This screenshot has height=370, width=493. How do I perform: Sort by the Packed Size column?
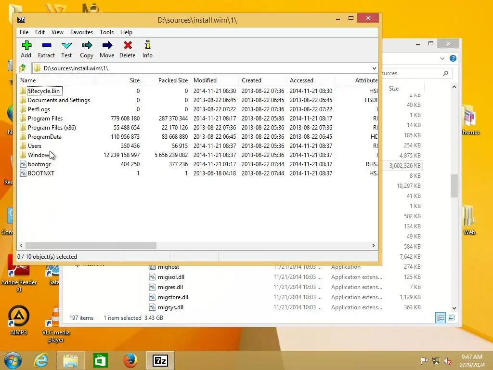point(166,80)
